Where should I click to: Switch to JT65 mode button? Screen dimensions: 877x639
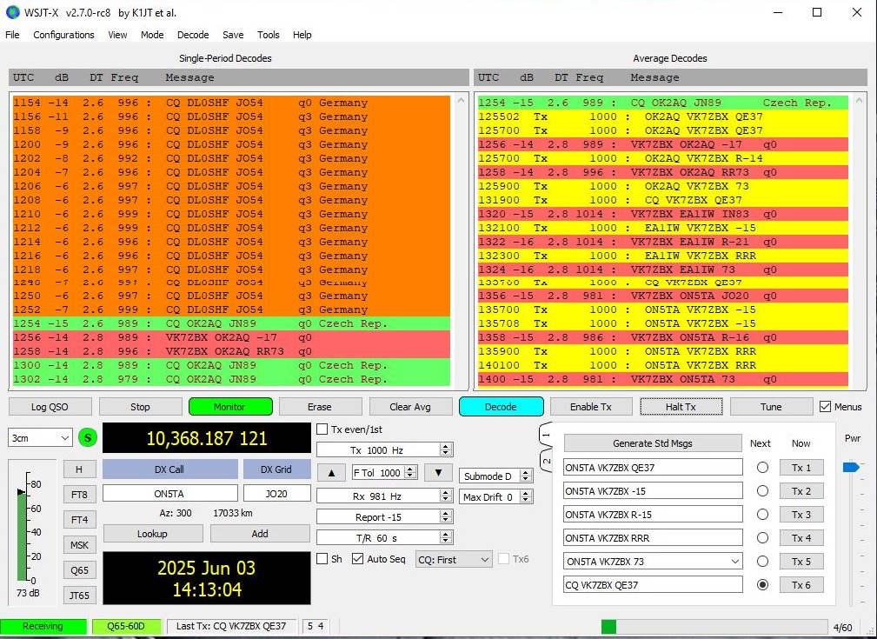(79, 596)
